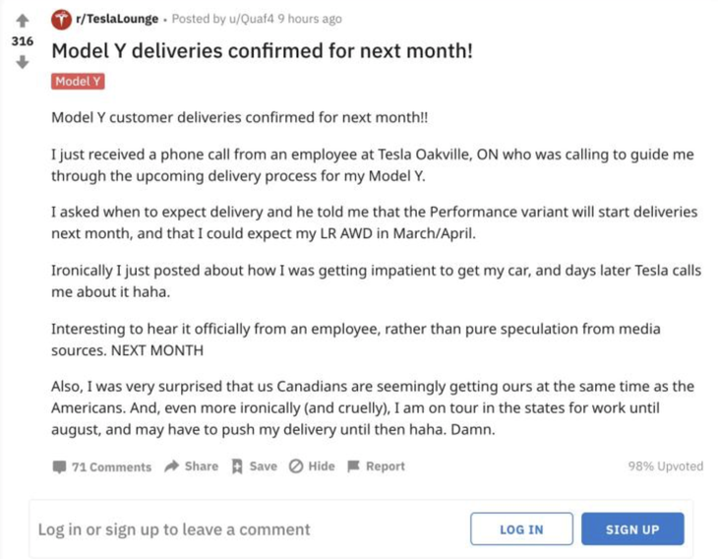Click the Share arrow icon

point(171,466)
